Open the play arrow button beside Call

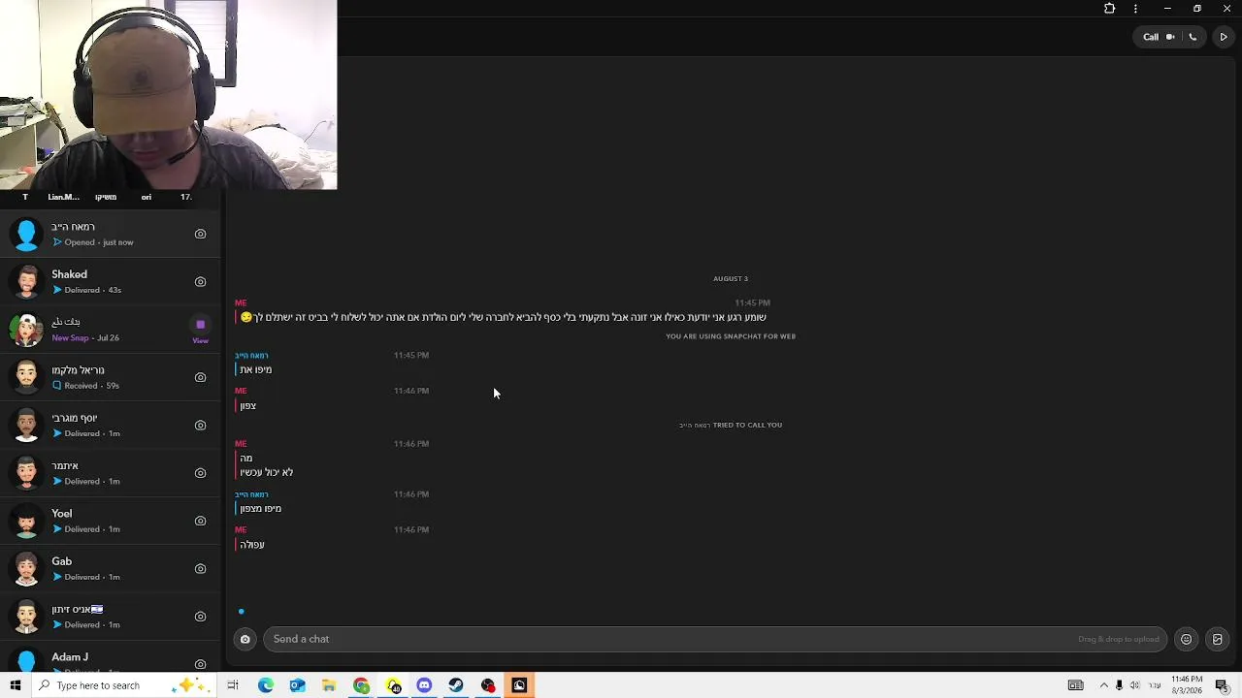click(x=1224, y=37)
